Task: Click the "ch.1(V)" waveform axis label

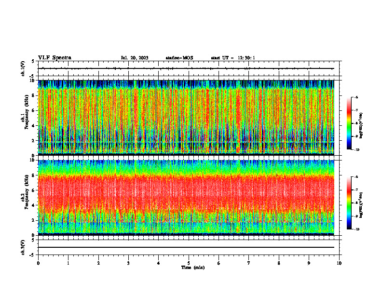Action: point(23,68)
